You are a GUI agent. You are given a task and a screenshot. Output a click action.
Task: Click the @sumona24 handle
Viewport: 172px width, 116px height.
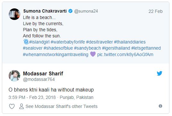coord(86,11)
